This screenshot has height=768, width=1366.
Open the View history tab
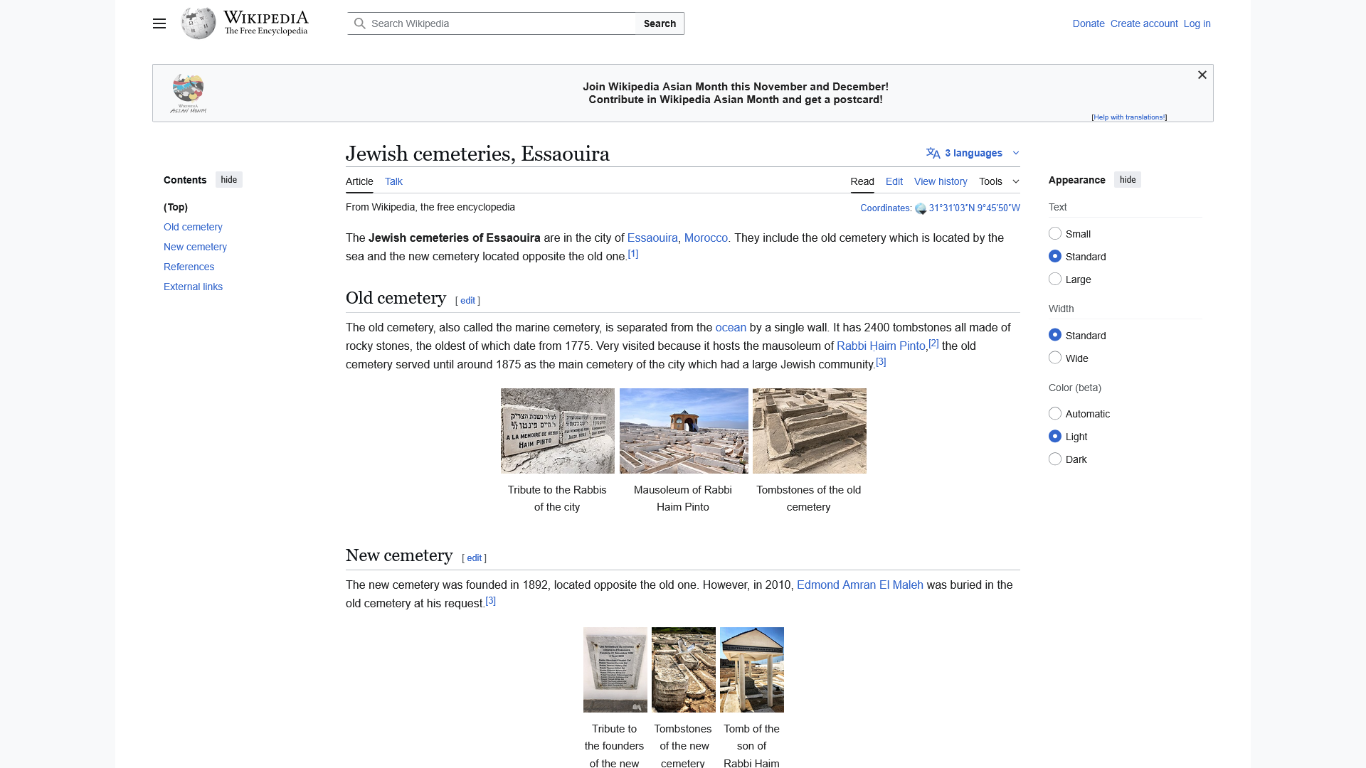pyautogui.click(x=940, y=181)
